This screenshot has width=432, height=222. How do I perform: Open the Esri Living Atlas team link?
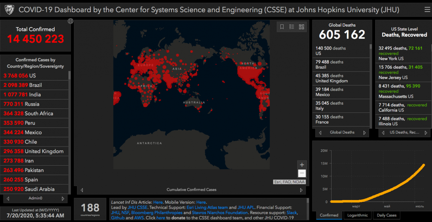tap(207, 207)
